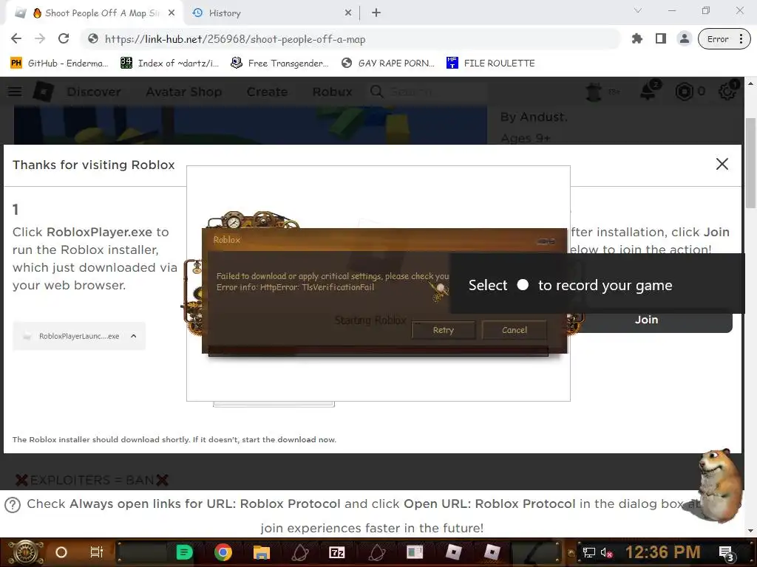Screen dimensions: 757x567
Task: Expand the RobloxPlayerLauncher download chevron
Action: (x=134, y=336)
